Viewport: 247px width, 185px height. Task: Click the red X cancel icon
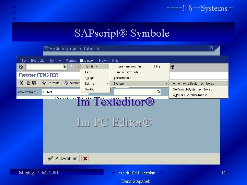[85, 158]
